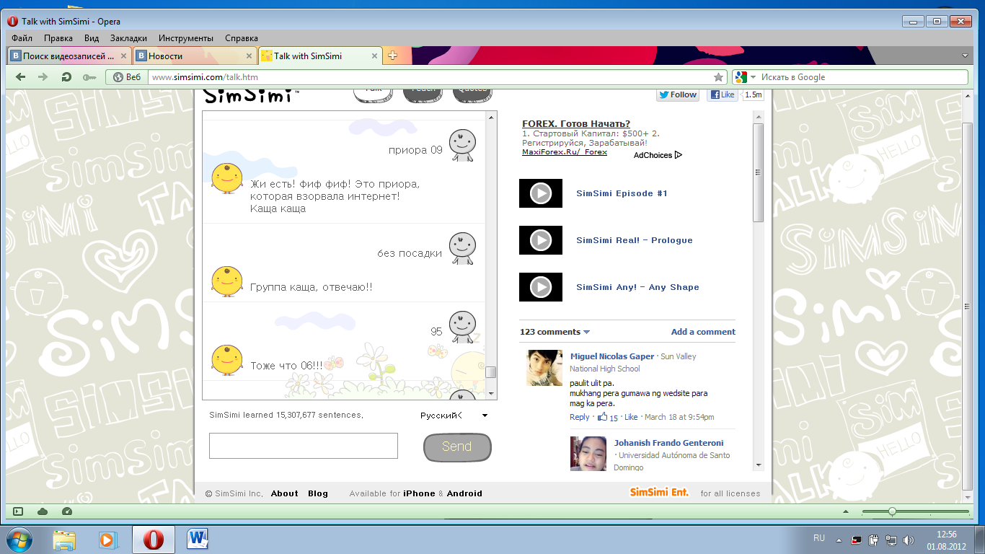The width and height of the screenshot is (985, 554).
Task: Open the search engine dropdown arrow
Action: 753,77
